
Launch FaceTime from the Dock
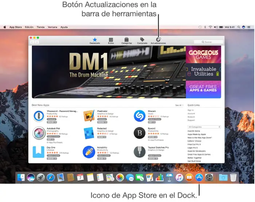coord(140,178)
